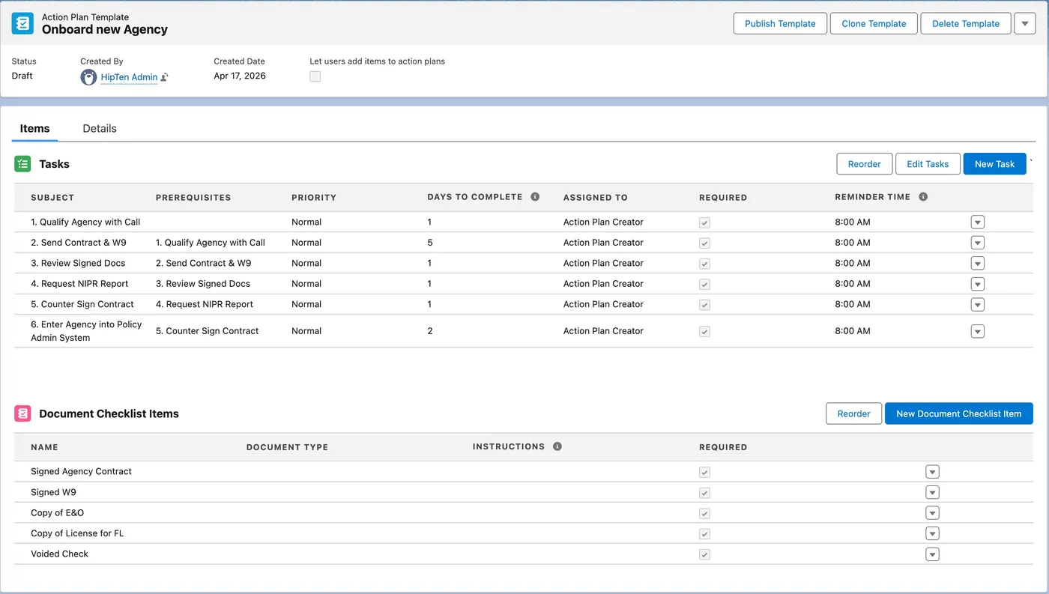The image size is (1049, 594).
Task: Toggle Required checkbox for Copy of E&O
Action: 704,513
